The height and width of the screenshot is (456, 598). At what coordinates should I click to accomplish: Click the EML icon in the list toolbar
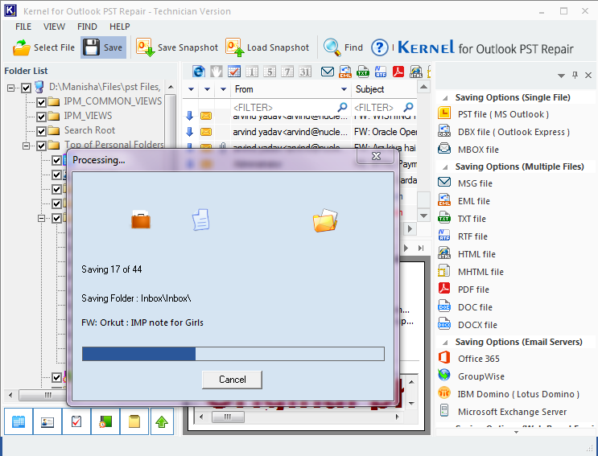coord(345,72)
